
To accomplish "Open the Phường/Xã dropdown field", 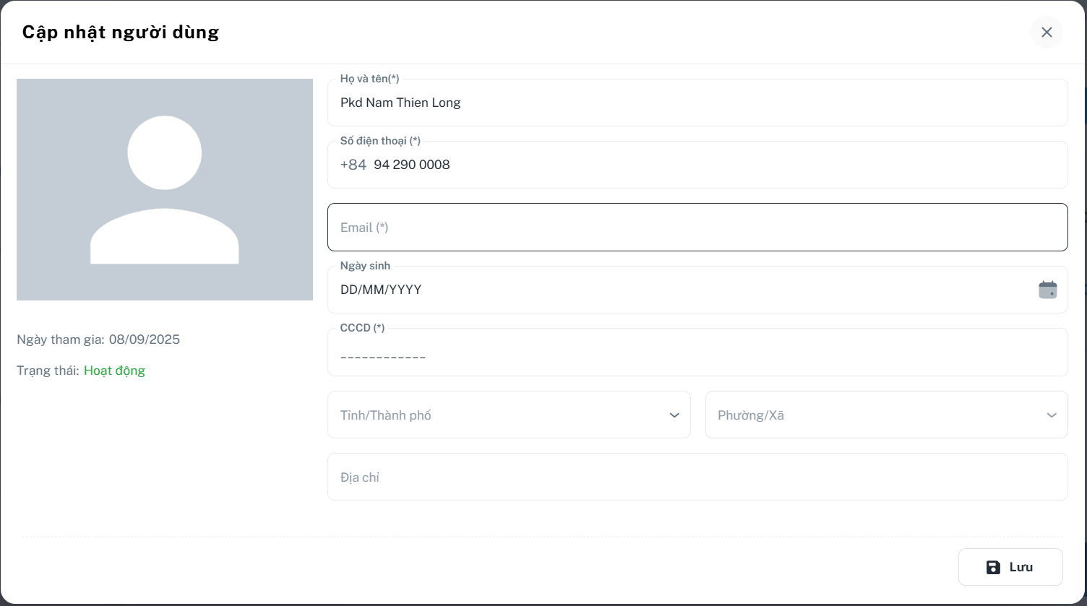I will pos(875,415).
